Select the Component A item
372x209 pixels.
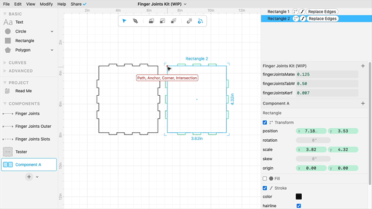point(29,164)
